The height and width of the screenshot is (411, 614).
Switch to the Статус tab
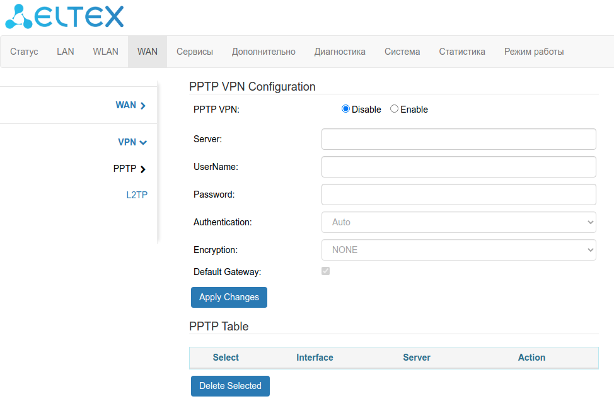[x=25, y=52]
